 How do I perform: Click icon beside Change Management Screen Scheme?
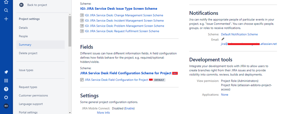point(82,15)
